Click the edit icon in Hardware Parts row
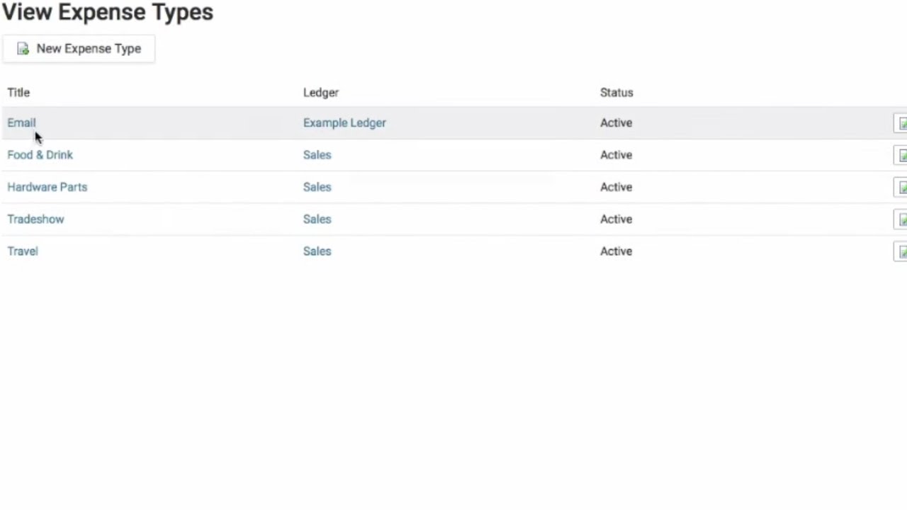Screen dimensions: 907x510 [901, 188]
